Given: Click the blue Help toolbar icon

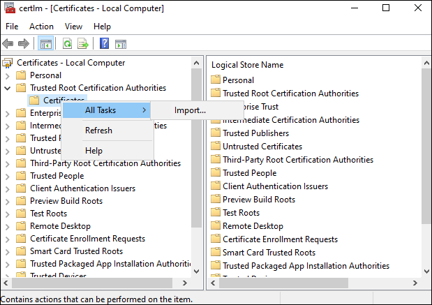Looking at the screenshot, I should tap(104, 44).
